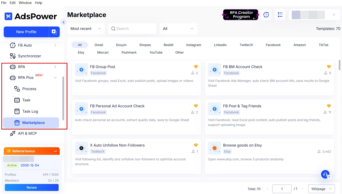Show YouTube category templates
Image resolution: width=342 pixels, height=194 pixels.
[x=156, y=53]
